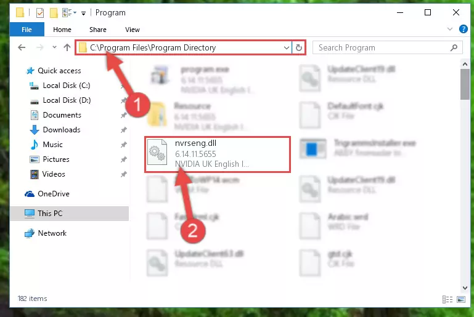Expand the ribbon with the chevron
The image size is (474, 317).
(x=450, y=30)
